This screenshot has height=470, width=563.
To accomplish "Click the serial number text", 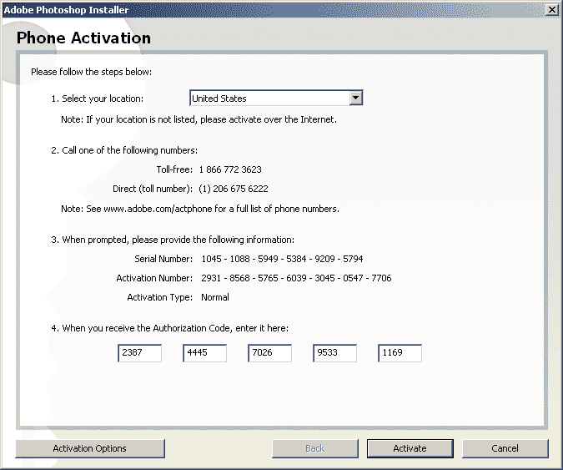I will [x=282, y=259].
